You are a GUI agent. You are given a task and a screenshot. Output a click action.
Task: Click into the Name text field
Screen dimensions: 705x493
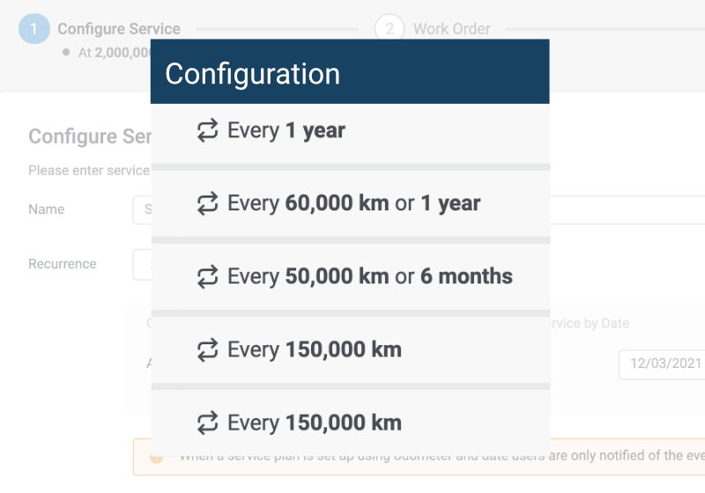click(419, 210)
